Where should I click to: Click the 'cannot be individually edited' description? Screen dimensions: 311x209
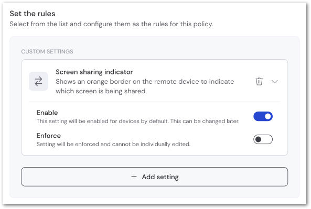click(151, 144)
